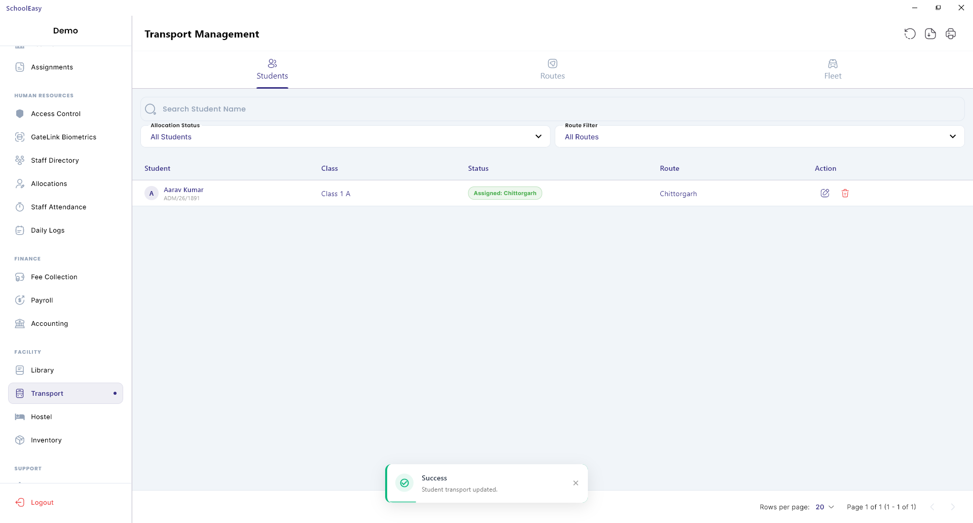
Task: Click the Class 1 A cell
Action: click(x=335, y=194)
